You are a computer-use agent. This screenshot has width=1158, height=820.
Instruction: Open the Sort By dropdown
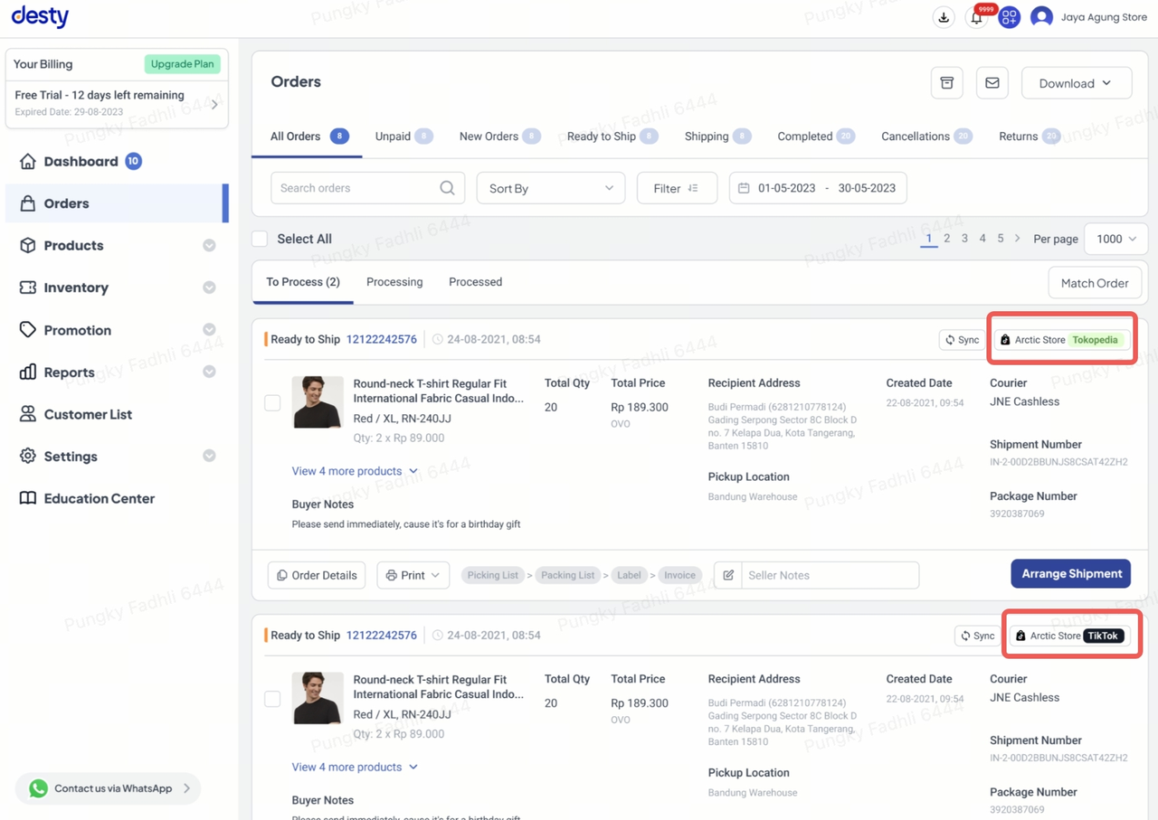tap(550, 188)
